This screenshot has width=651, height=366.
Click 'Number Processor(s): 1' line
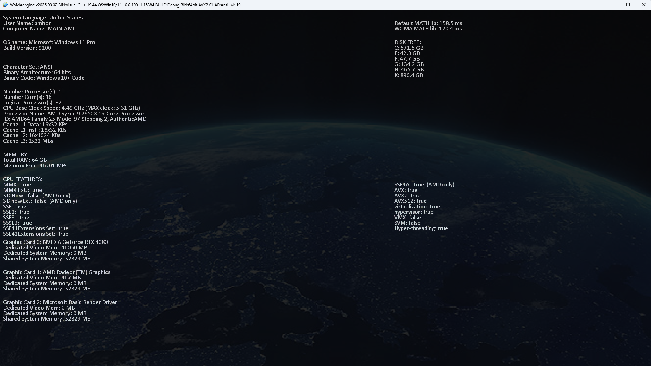click(x=32, y=92)
